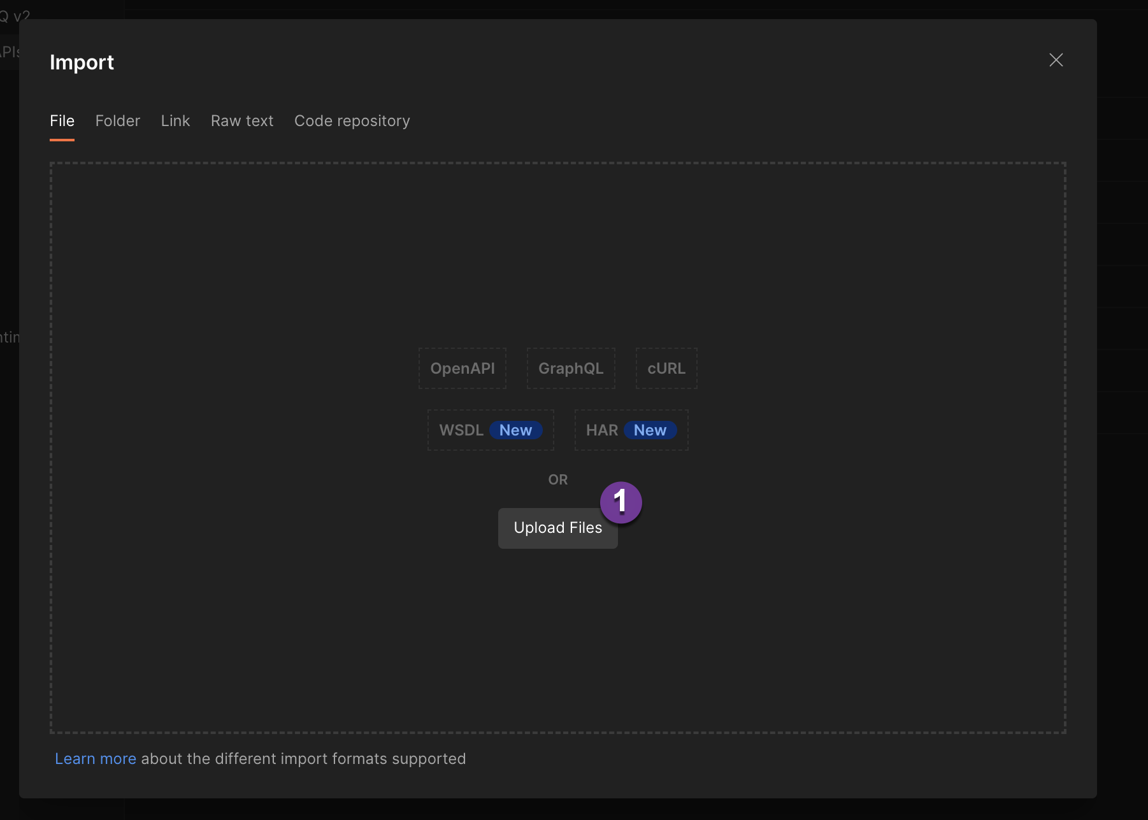Select the File tab
The image size is (1148, 820).
(62, 121)
